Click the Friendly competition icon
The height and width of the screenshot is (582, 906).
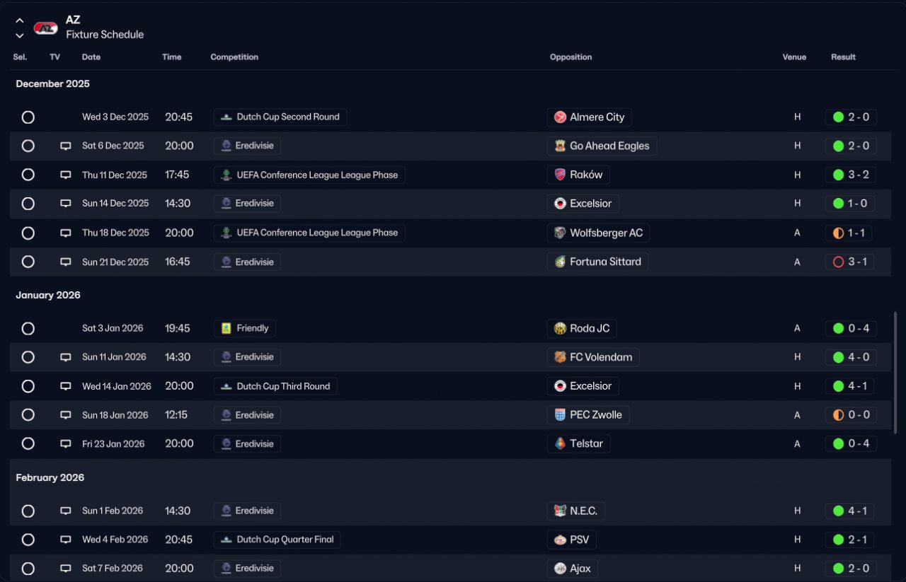pos(226,328)
